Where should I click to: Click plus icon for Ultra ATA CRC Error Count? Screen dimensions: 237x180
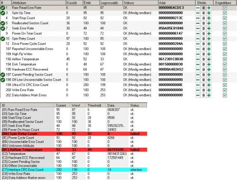[x=209, y=85]
